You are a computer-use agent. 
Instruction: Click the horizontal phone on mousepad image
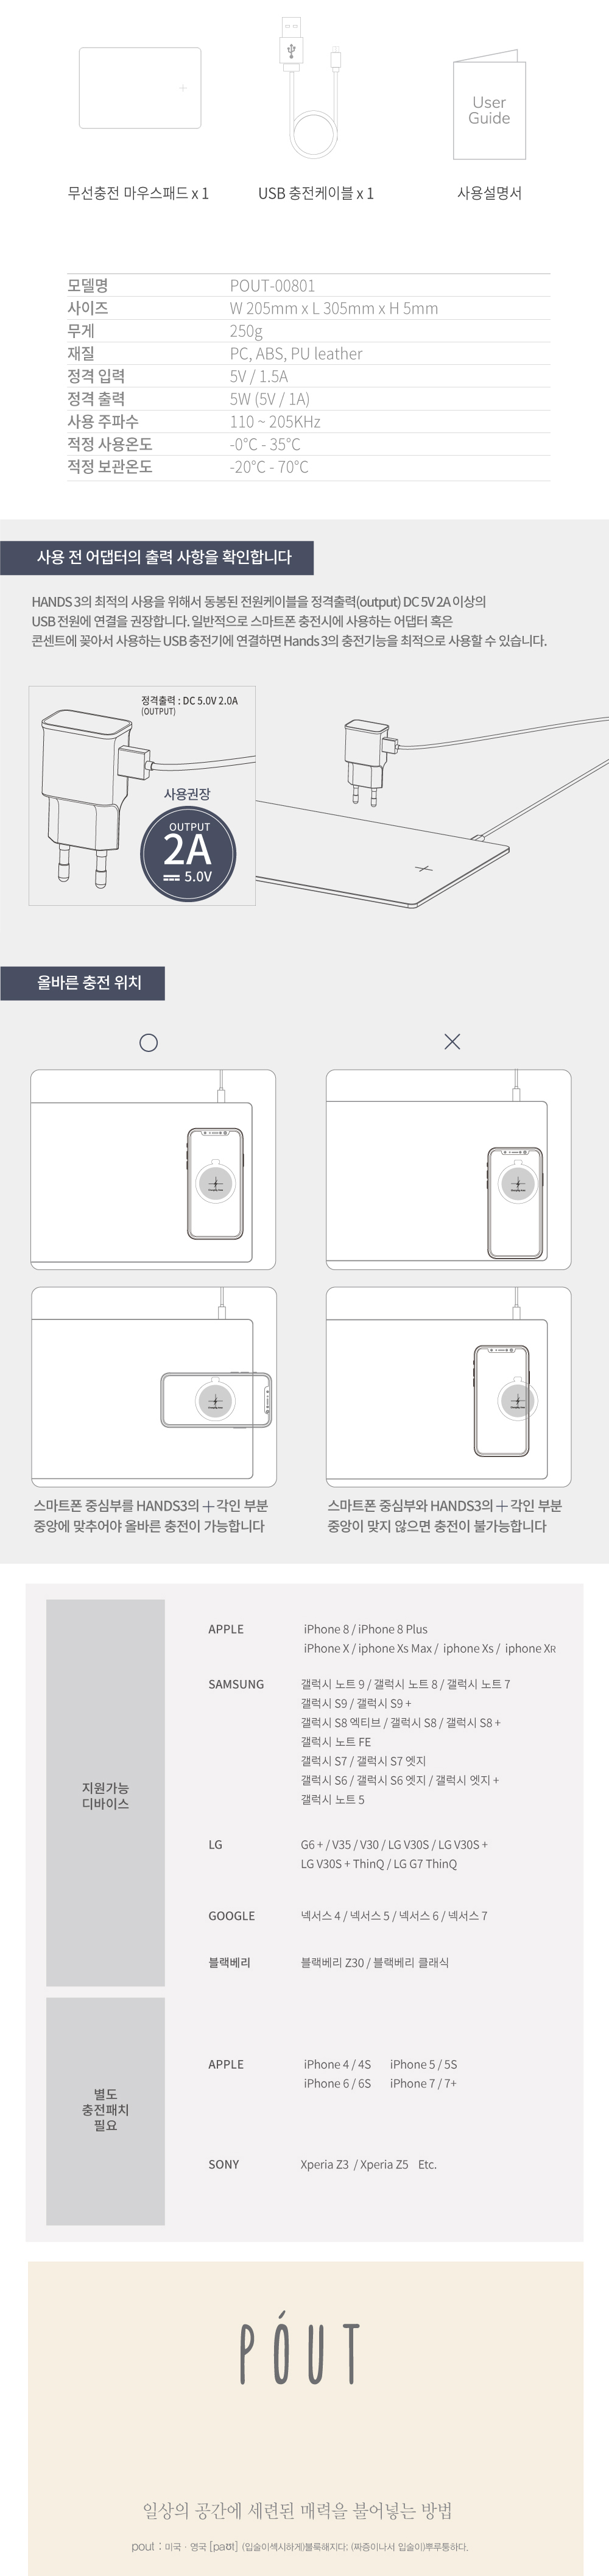pyautogui.click(x=153, y=1387)
